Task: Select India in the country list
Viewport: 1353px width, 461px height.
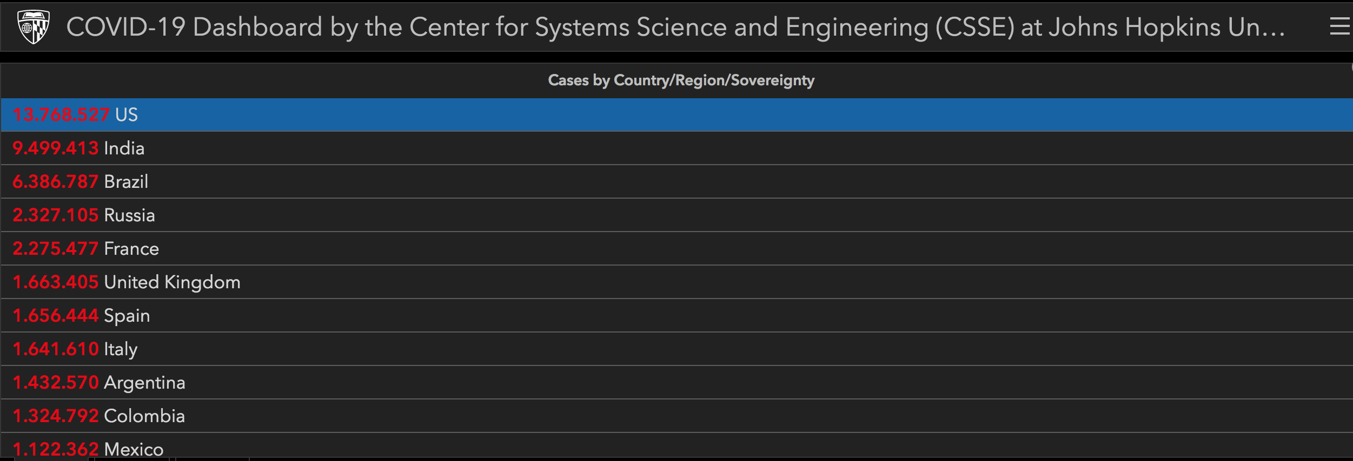Action: click(x=124, y=148)
